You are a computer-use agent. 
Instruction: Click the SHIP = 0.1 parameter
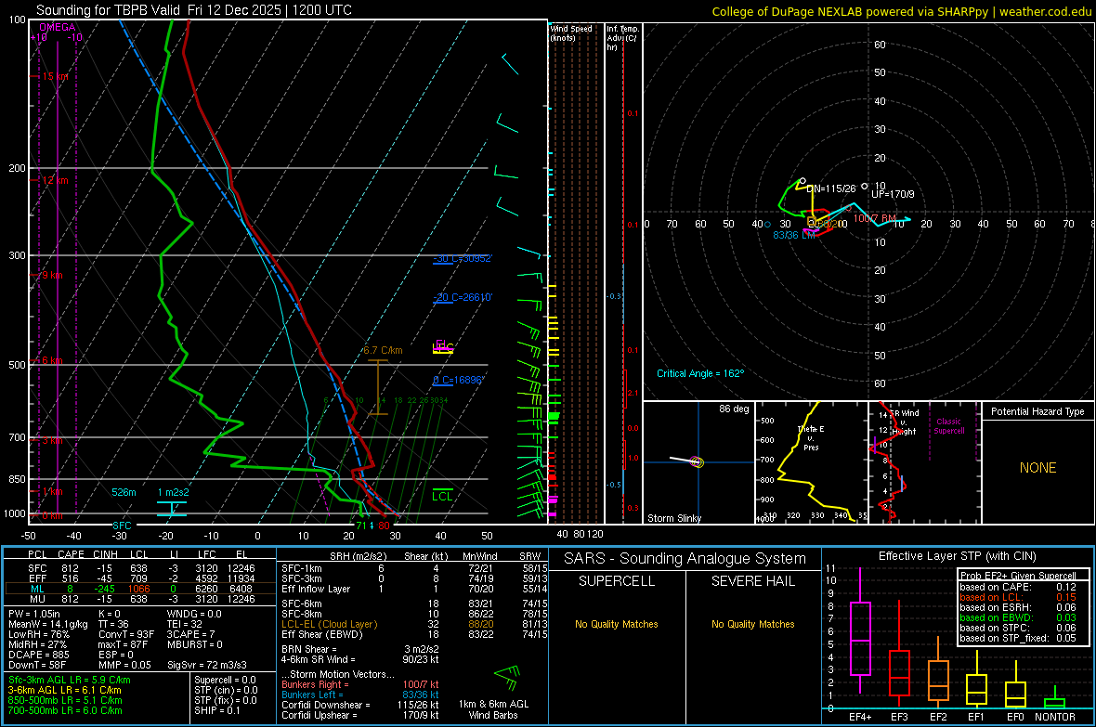217,710
